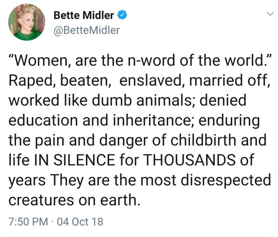Image resolution: width=278 pixels, height=237 pixels.
Task: Click the word 'Raped' starting the second line
Action: [x=27, y=81]
